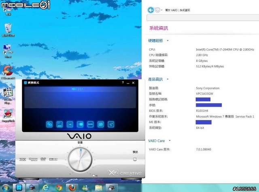The height and width of the screenshot is (192, 259).
Task: Open the mixer sliders icon
Action: coord(111,124)
